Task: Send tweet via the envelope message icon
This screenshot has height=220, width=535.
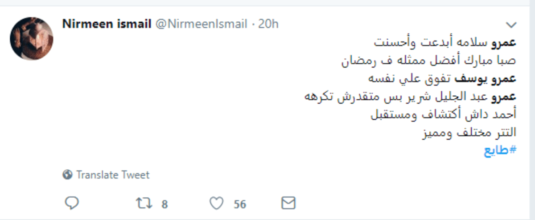Action: coord(288,204)
